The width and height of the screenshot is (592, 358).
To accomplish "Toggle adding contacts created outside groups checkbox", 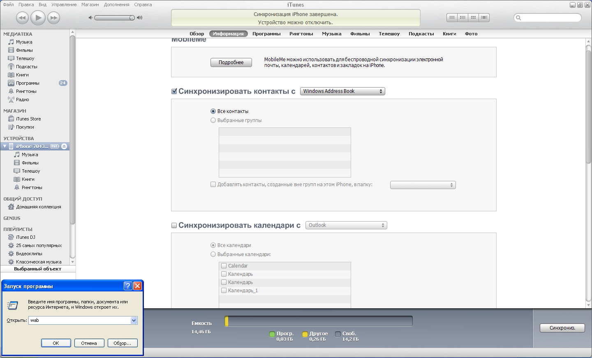I will coord(213,185).
